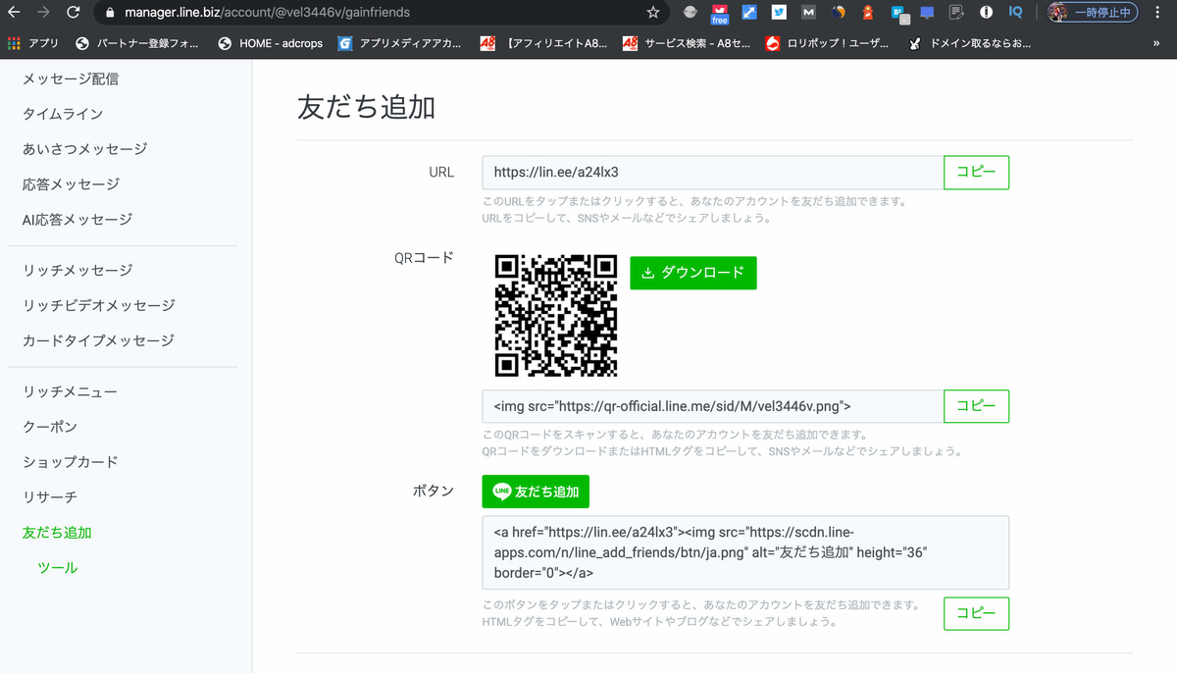Open ショップカード in the sidebar
The height and width of the screenshot is (673, 1177).
(71, 462)
